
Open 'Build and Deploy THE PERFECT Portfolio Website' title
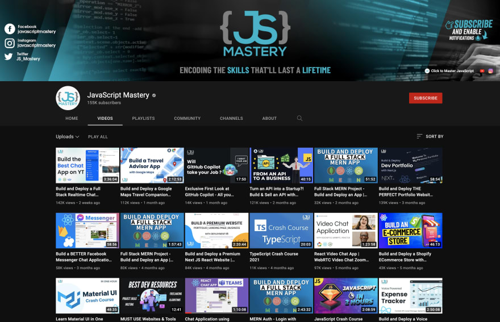(x=406, y=191)
